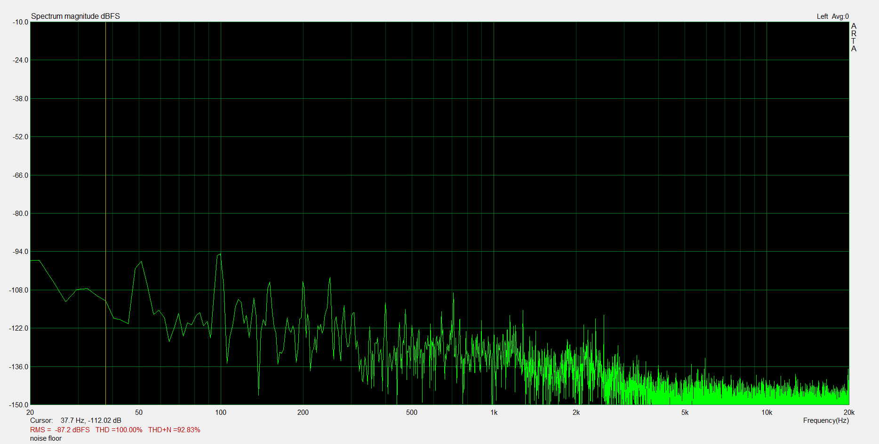Screen dimensions: 879x444
Task: Click the '-10.0' y-axis label
Action: 20,22
